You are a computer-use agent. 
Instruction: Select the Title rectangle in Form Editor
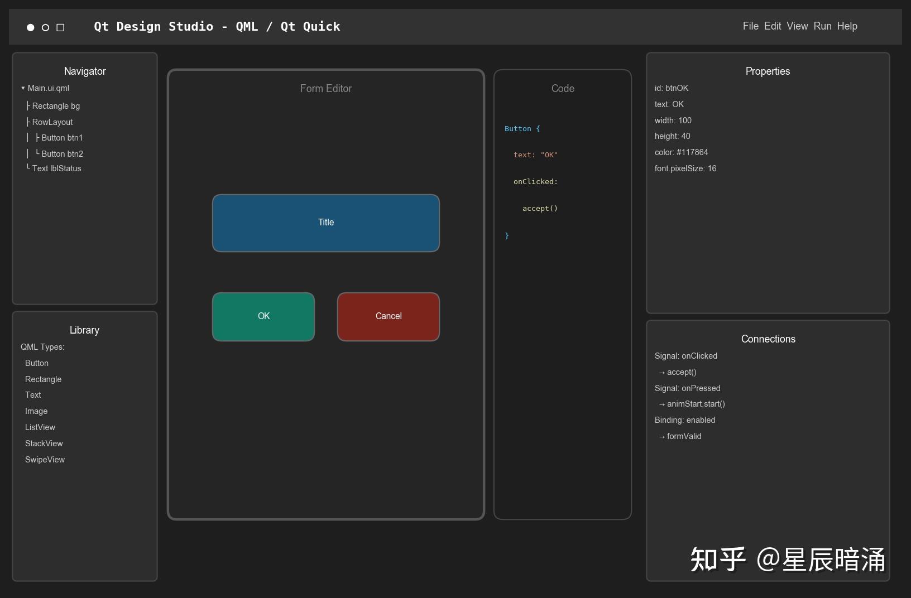click(x=326, y=223)
